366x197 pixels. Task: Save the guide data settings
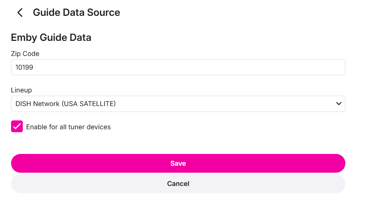(x=178, y=163)
